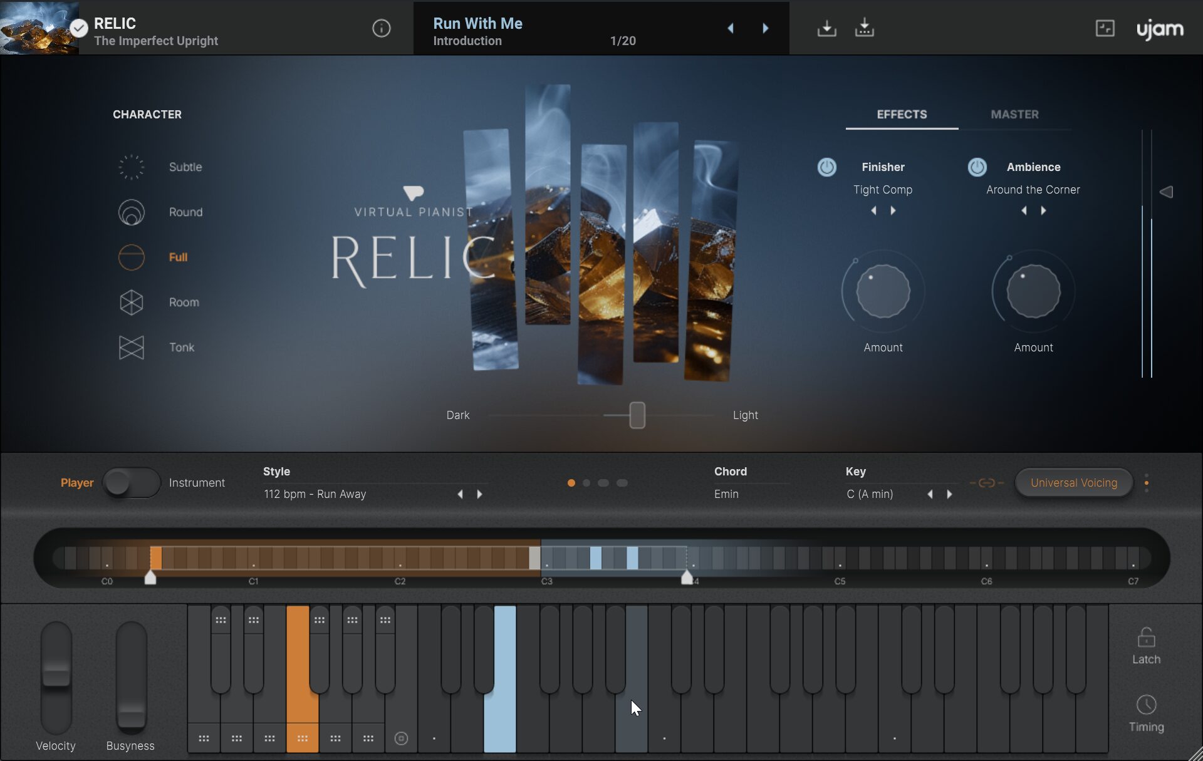Viewport: 1203px width, 761px height.
Task: Switch to the MASTER tab
Action: click(1014, 115)
